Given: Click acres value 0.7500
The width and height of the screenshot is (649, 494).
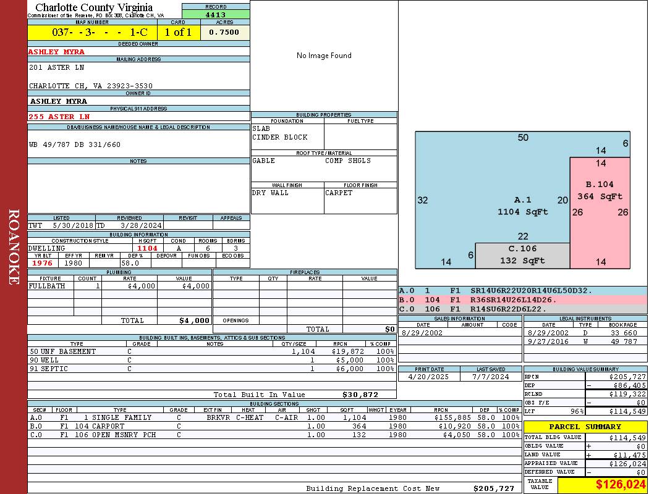Looking at the screenshot, I should pyautogui.click(x=224, y=32).
